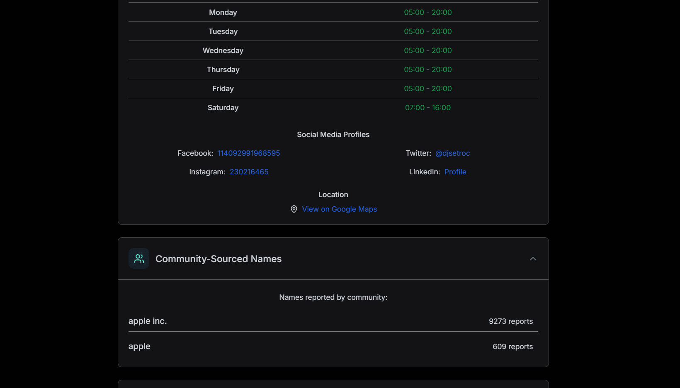Click the Community-Sourced Names people icon
Image resolution: width=680 pixels, height=388 pixels.
point(139,258)
